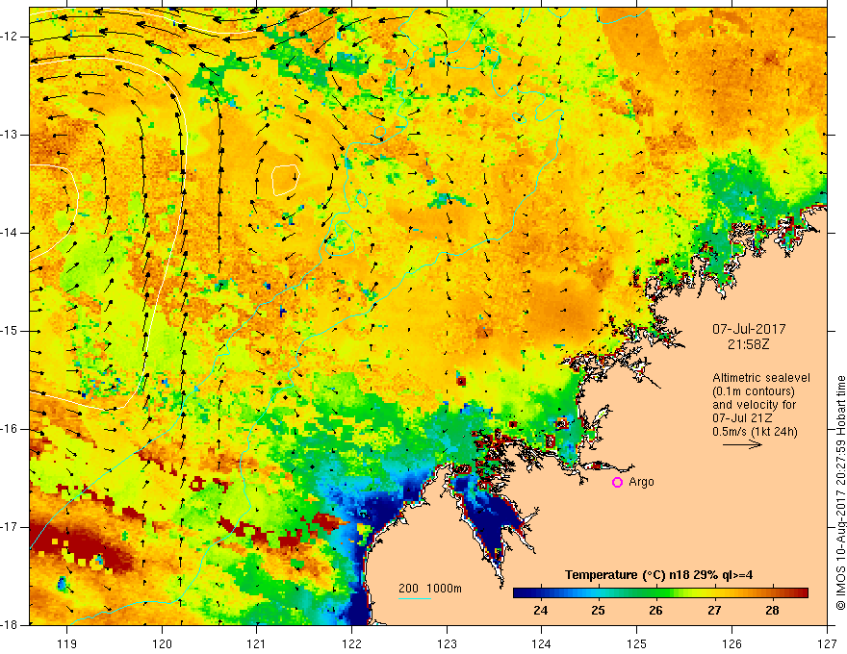Viewport: 847px width, 654px height.
Task: Click latitude label '-14'
Action: [x=11, y=233]
